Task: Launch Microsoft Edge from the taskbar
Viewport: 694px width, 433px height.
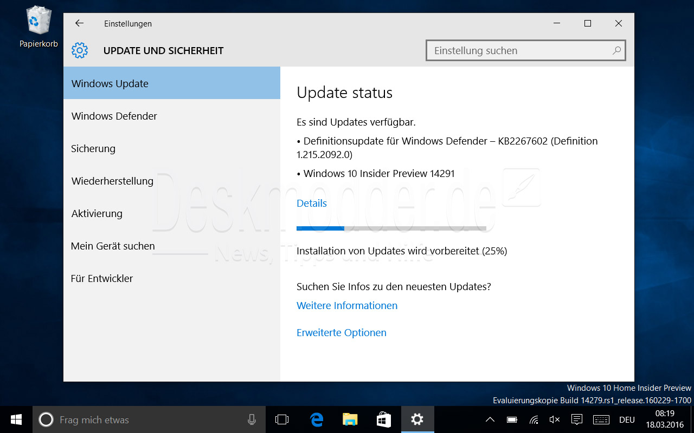Action: 317,419
